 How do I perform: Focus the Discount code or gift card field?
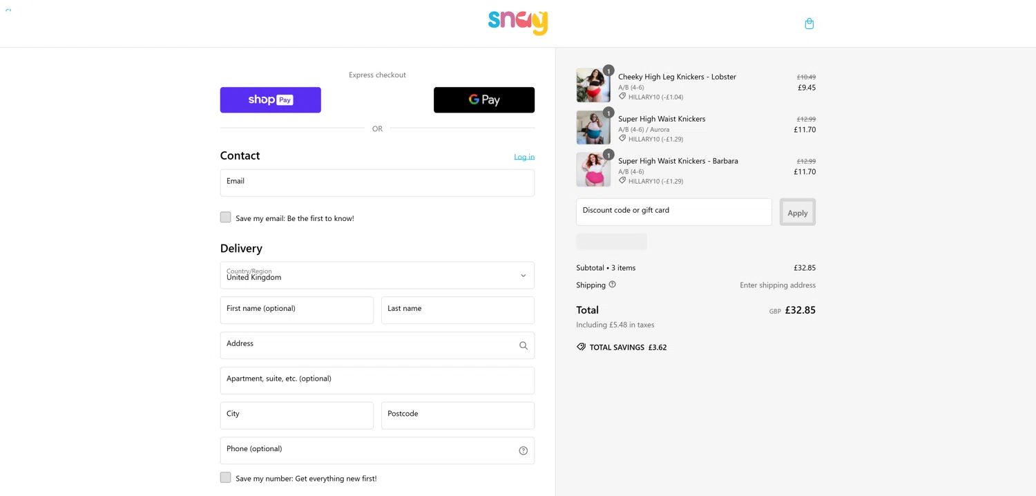pos(674,212)
